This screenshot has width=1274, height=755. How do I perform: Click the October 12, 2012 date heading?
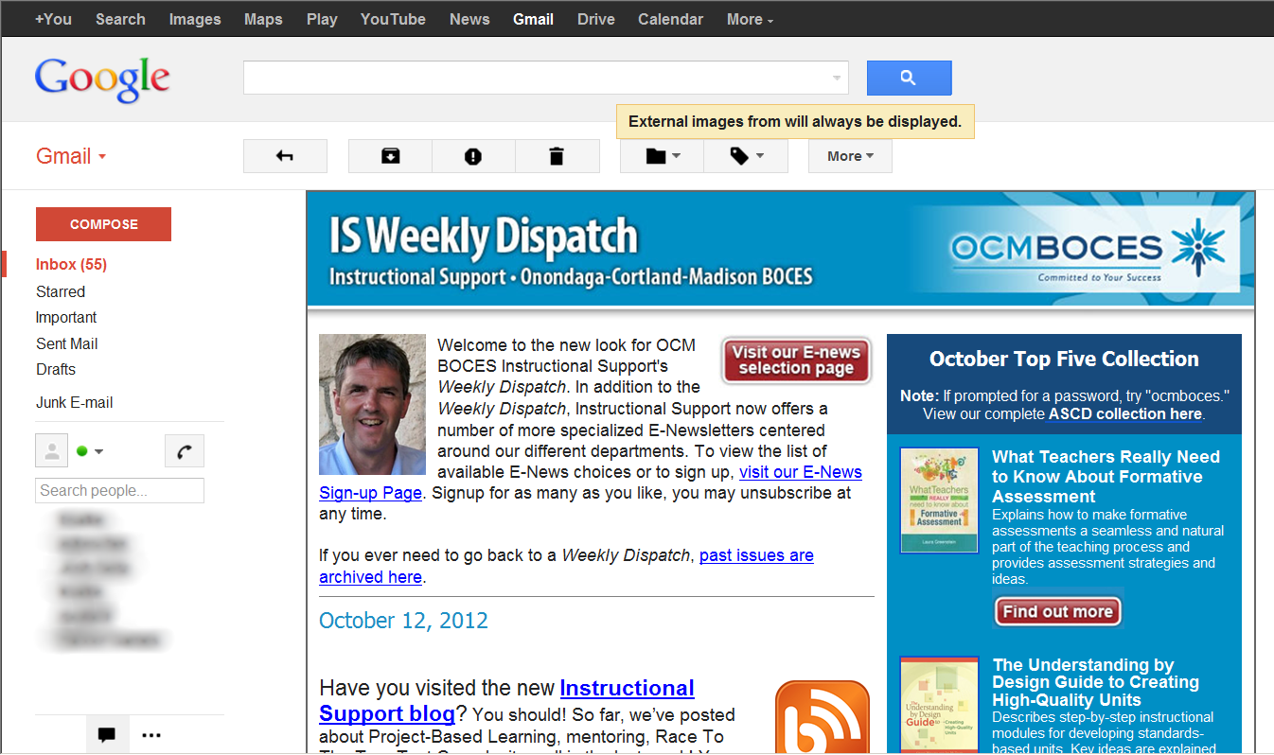(403, 621)
